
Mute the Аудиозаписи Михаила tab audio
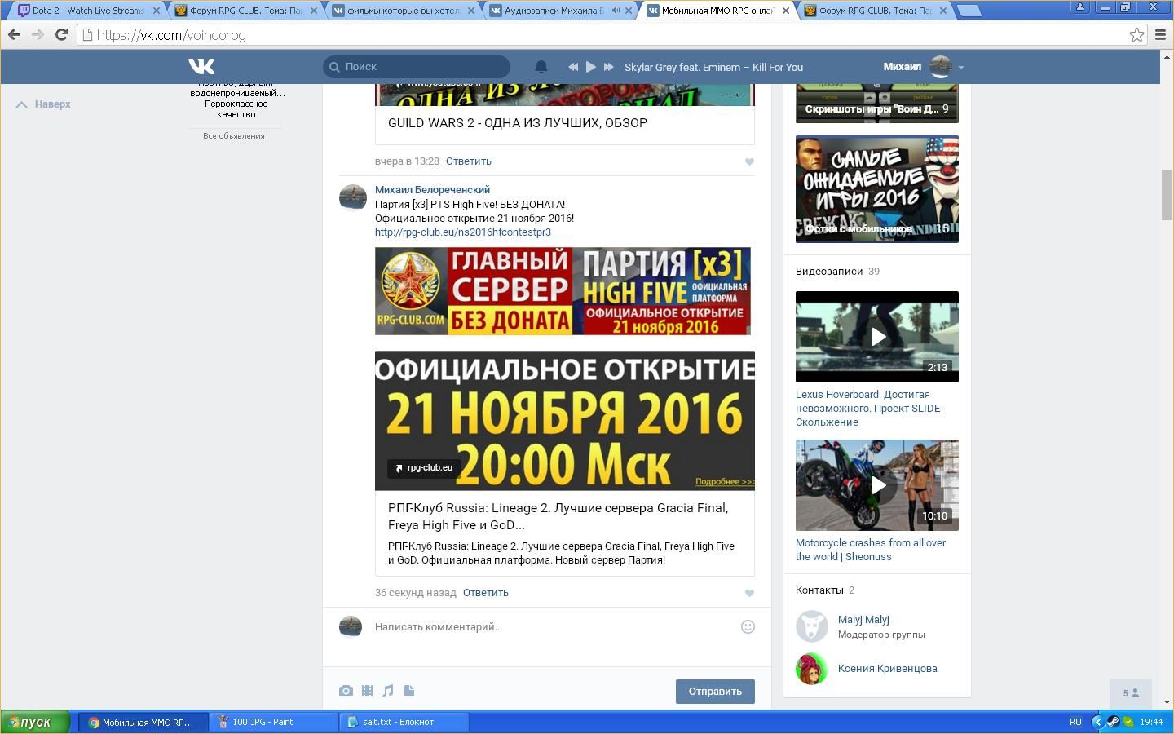(x=616, y=11)
